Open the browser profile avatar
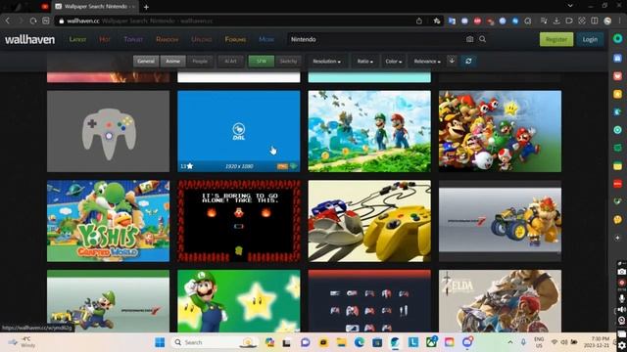627x352 pixels. point(607,21)
